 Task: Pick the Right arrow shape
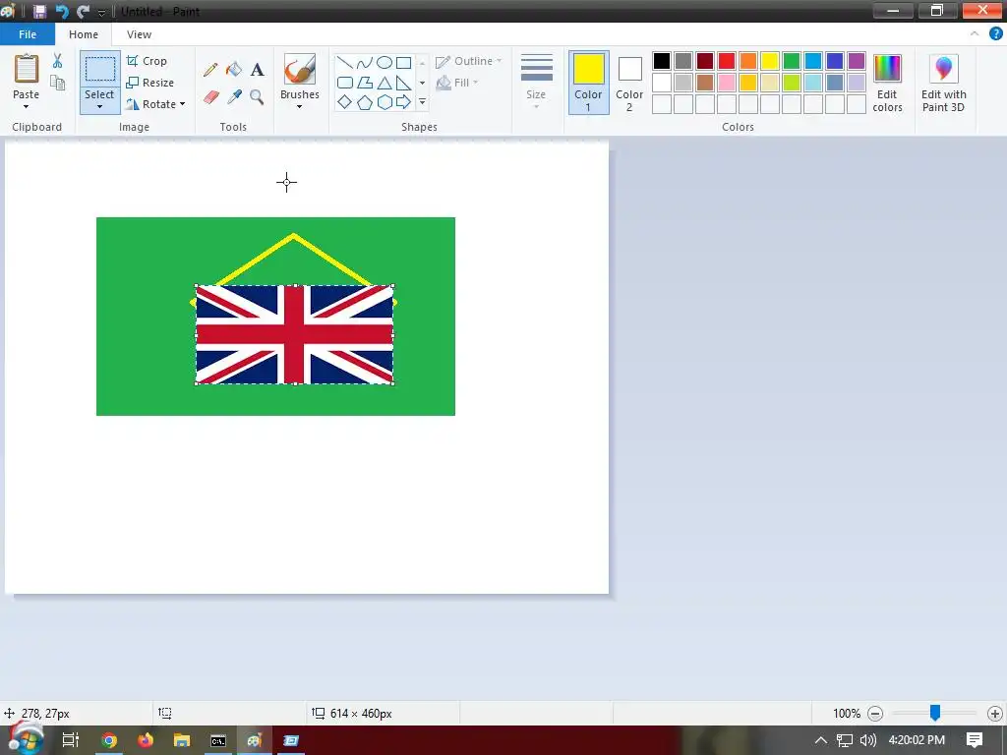pyautogui.click(x=403, y=102)
